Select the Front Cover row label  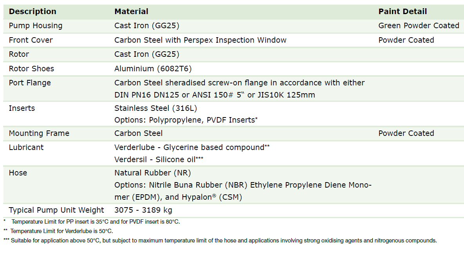[x=31, y=40]
